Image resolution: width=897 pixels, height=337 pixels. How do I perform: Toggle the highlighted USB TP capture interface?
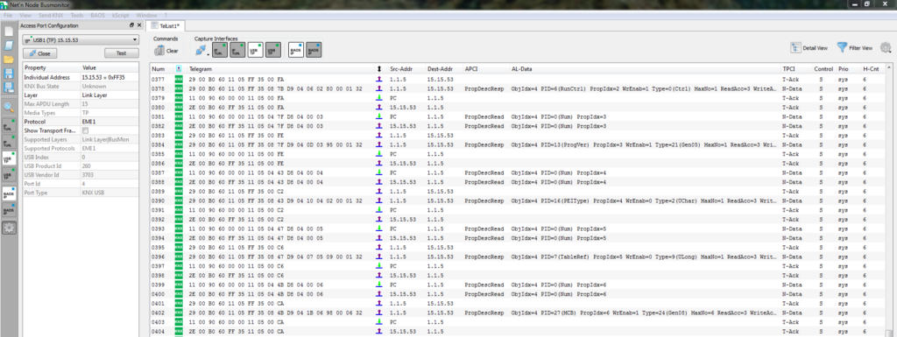click(x=255, y=50)
